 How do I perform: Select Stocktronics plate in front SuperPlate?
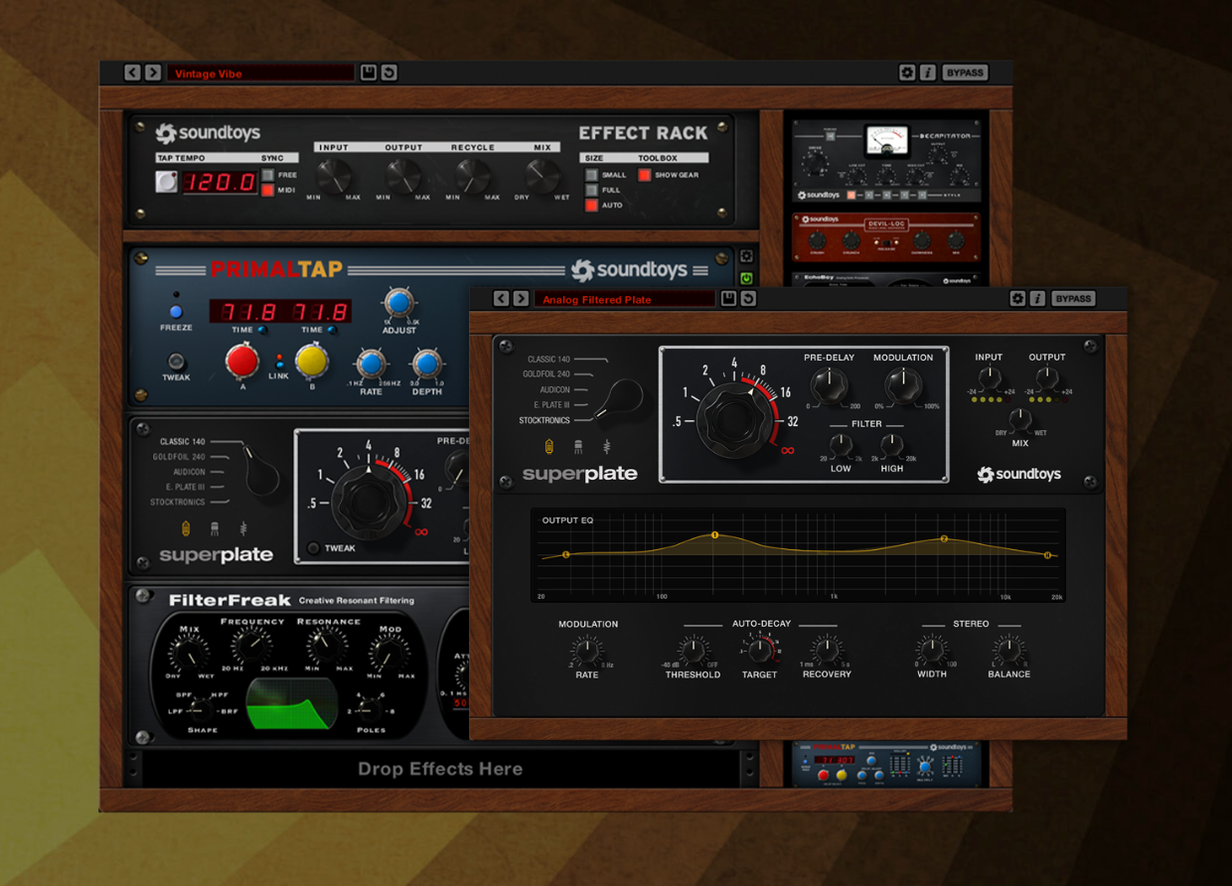click(543, 420)
